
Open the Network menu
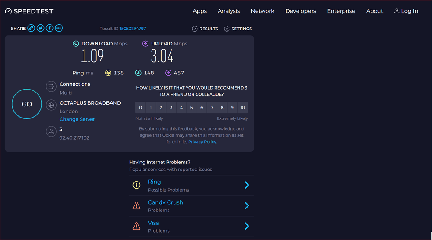pos(263,11)
